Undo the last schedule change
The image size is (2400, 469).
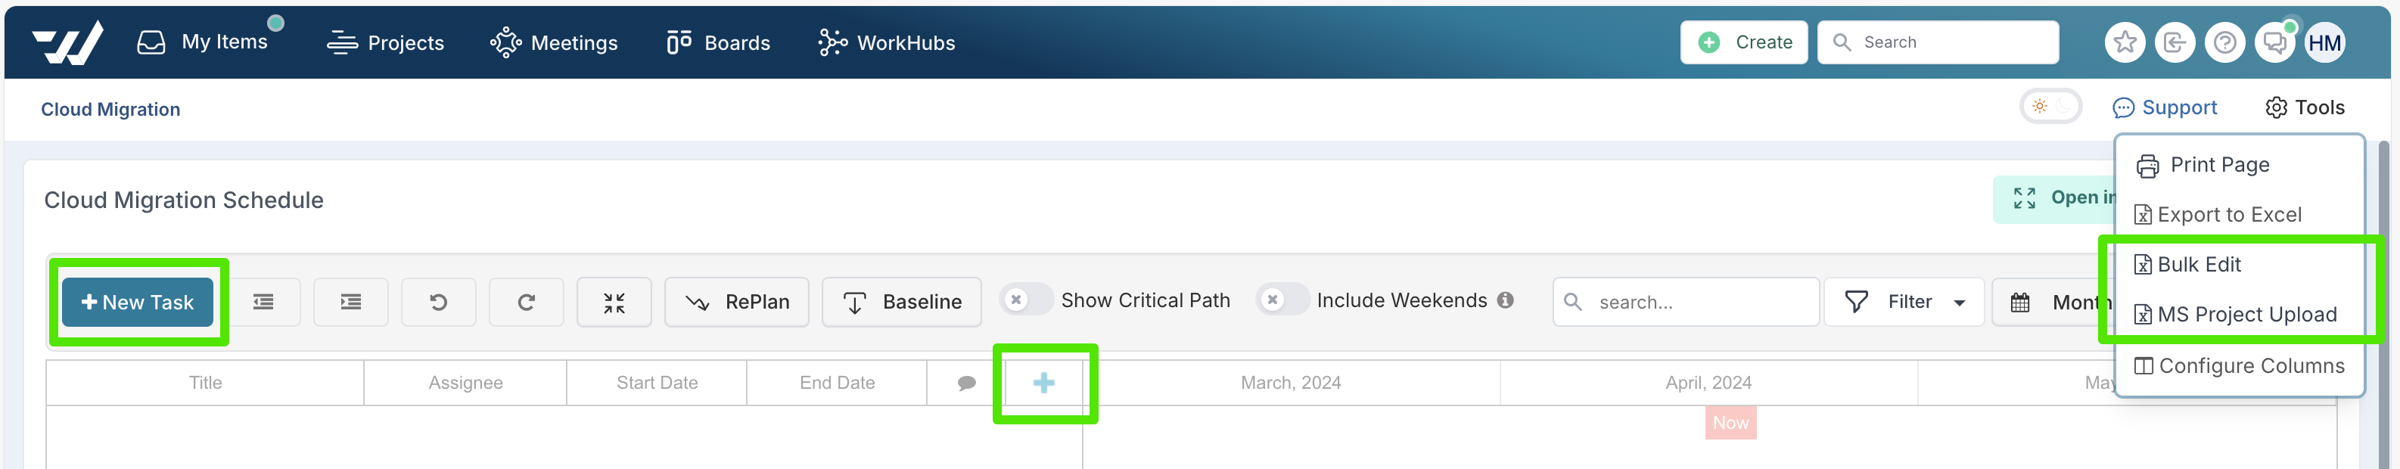439,303
